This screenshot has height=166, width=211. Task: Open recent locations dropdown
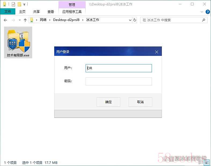pos(20,20)
